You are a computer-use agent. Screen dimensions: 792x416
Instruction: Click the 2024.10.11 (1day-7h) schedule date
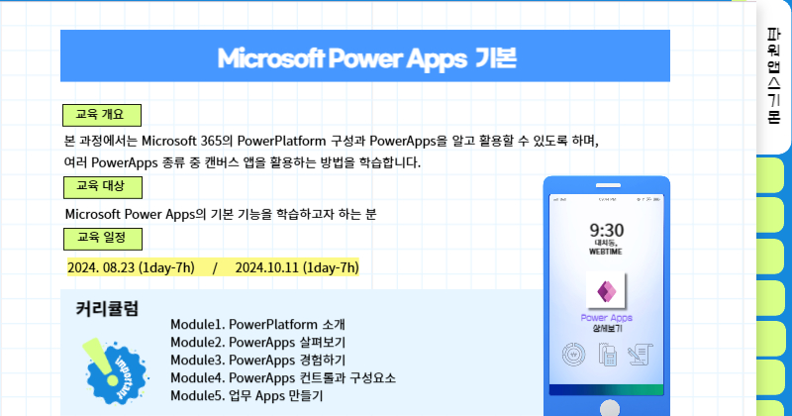click(297, 267)
